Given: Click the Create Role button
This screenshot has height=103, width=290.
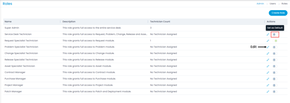Looking at the screenshot, I should tap(278, 13).
